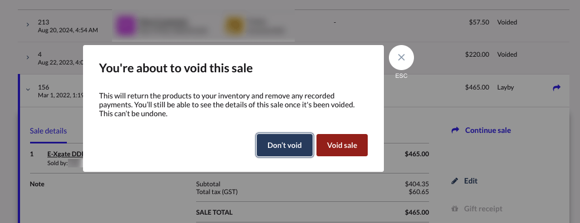Open the Continue sale link
This screenshot has width=580, height=223.
(488, 131)
